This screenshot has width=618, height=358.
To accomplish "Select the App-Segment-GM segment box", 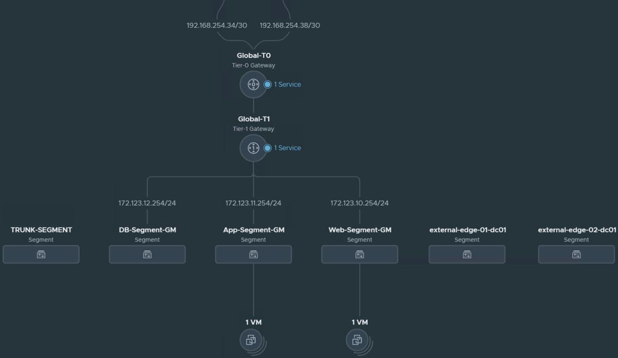I will click(254, 254).
